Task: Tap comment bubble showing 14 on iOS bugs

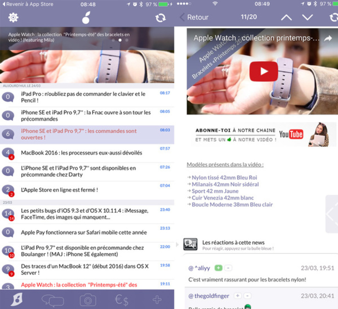Action: (8, 214)
